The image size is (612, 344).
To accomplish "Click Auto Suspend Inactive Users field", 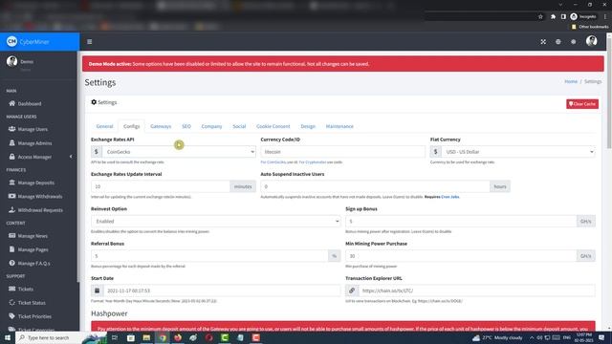I will click(375, 186).
